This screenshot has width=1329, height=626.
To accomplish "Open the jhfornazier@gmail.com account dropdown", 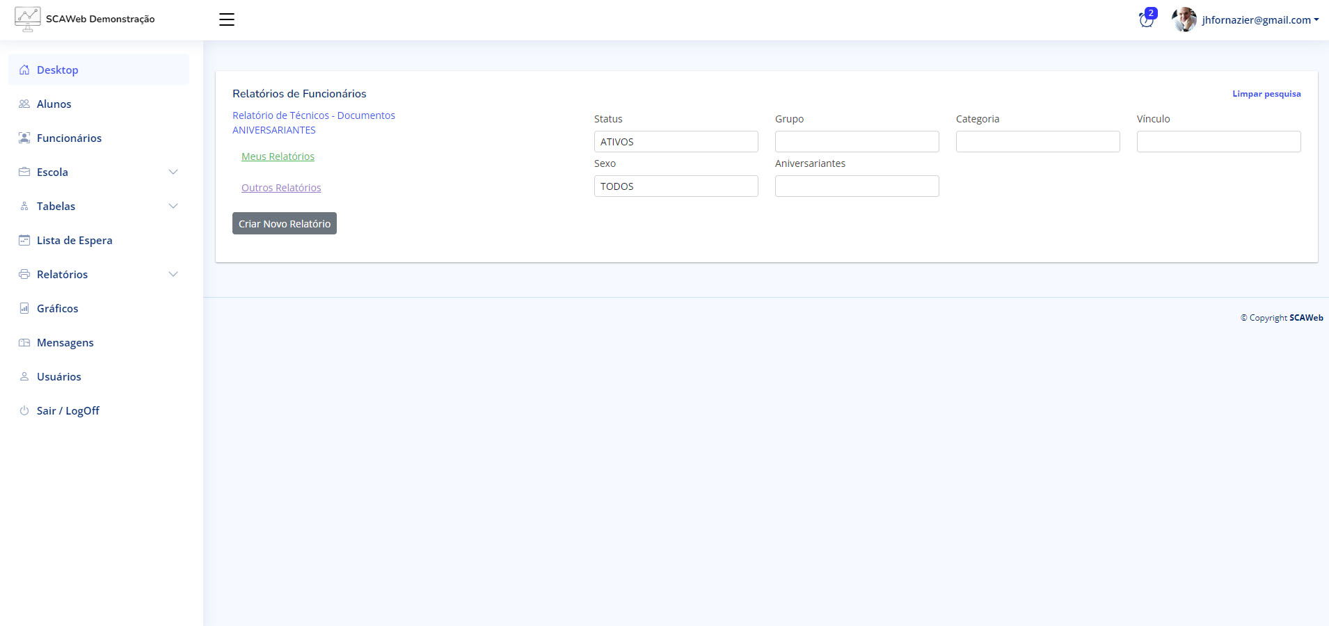I will pyautogui.click(x=1259, y=19).
